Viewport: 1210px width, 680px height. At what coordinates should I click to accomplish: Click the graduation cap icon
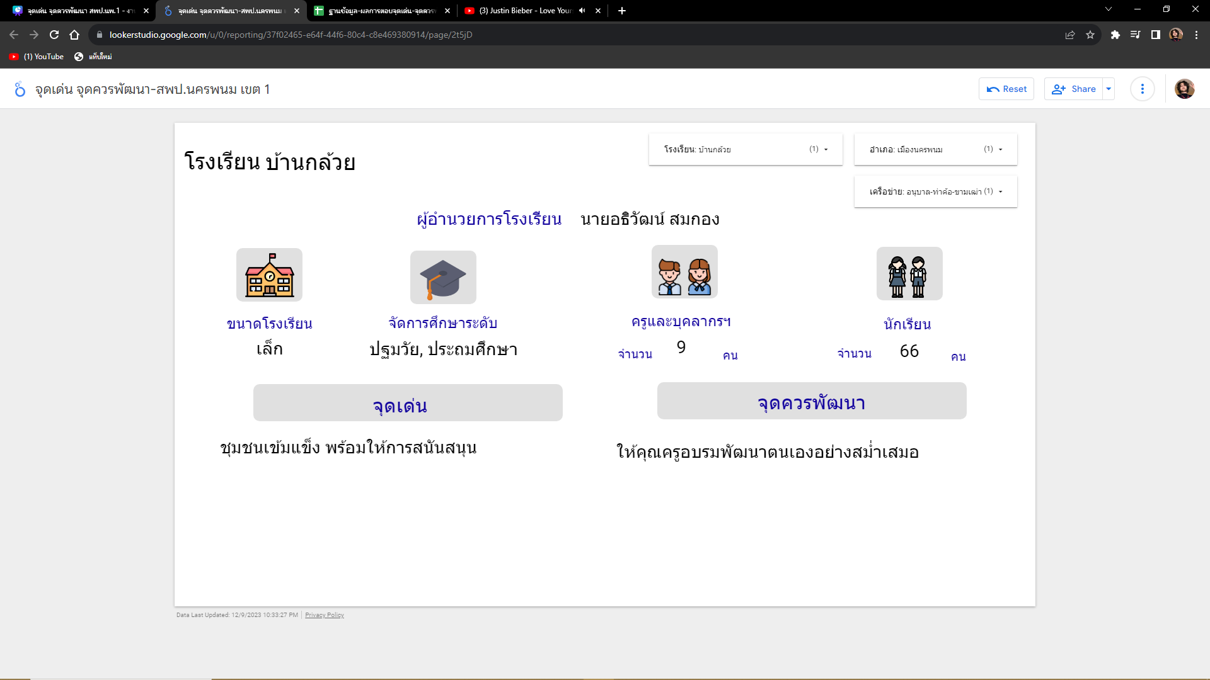point(443,278)
